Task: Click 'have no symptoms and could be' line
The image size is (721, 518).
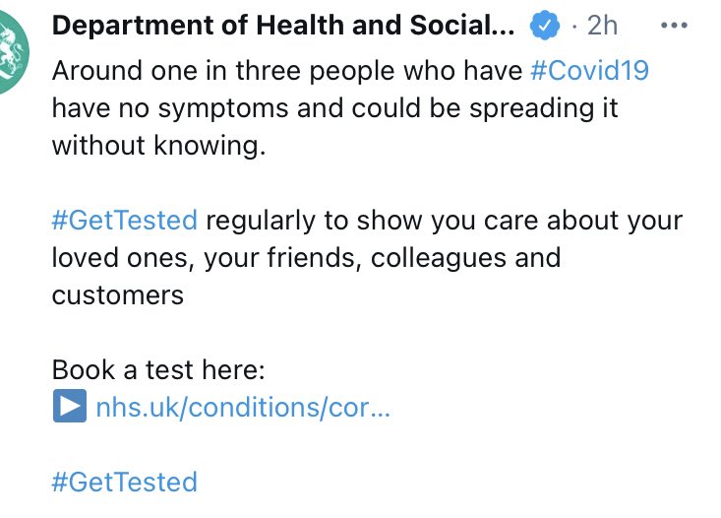Action: pyautogui.click(x=256, y=108)
